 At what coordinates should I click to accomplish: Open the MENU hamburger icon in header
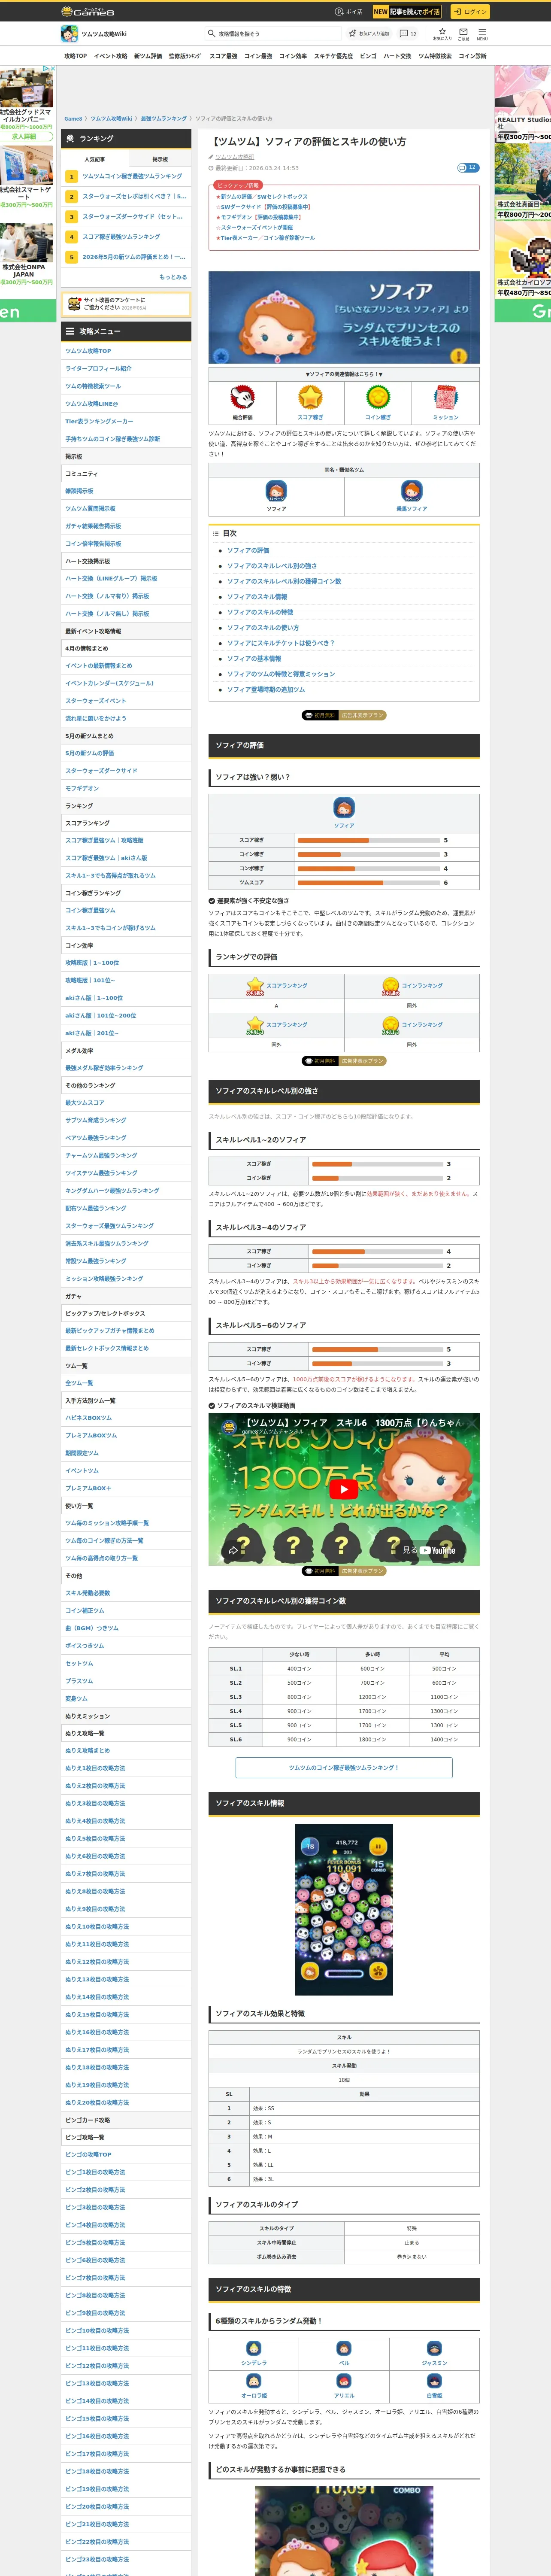pyautogui.click(x=482, y=33)
